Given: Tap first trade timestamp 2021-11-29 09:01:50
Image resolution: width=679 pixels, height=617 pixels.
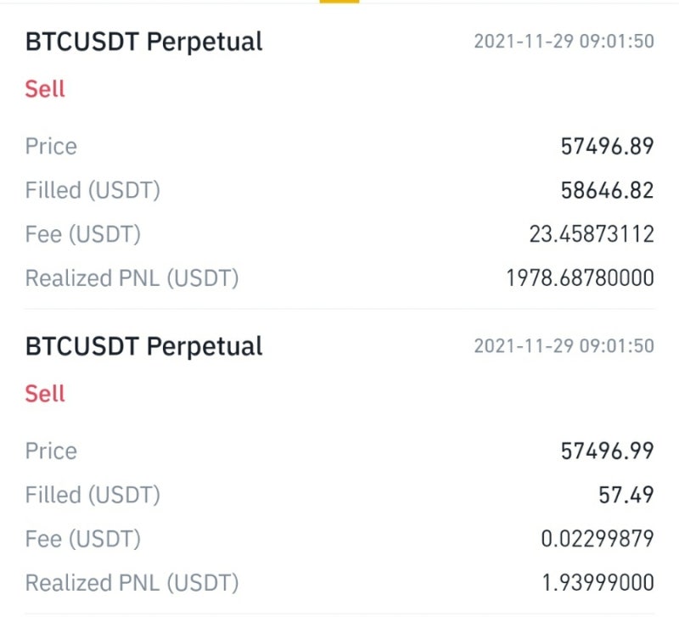Looking at the screenshot, I should click(564, 41).
